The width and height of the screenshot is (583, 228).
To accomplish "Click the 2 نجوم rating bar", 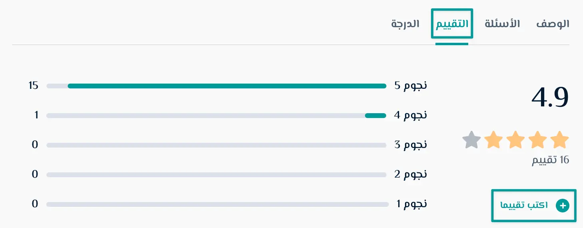I will pos(216,175).
